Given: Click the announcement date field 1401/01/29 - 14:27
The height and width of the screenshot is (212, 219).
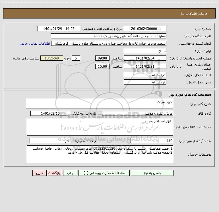Looking at the screenshot, I should [59, 29].
